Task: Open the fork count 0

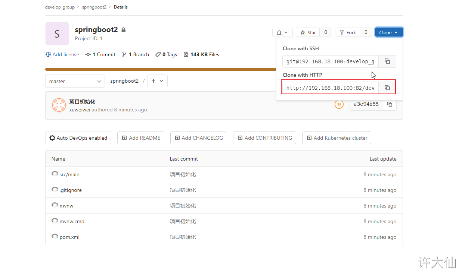Action: (366, 32)
